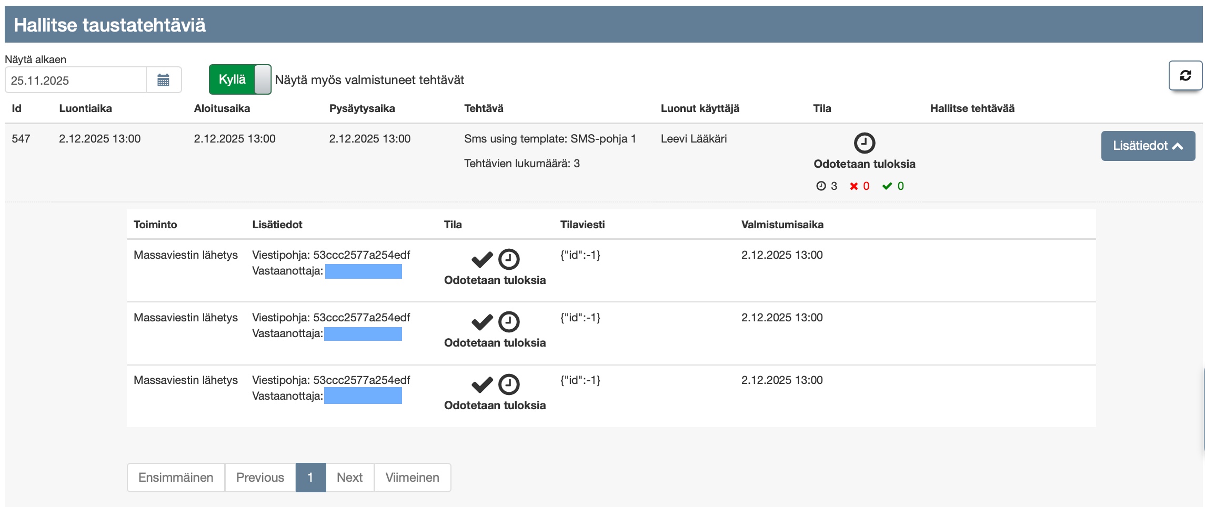Toggle the Kyllä show completed tasks switch
This screenshot has width=1205, height=507.
[240, 79]
